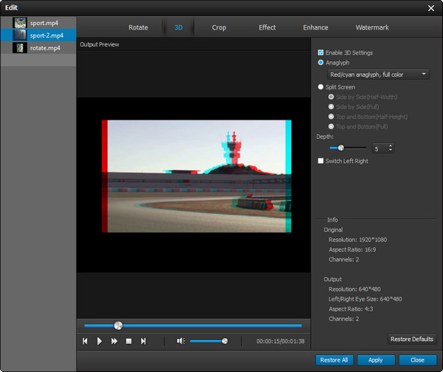Click the rotate.mp4 thumbnail image

20,48
